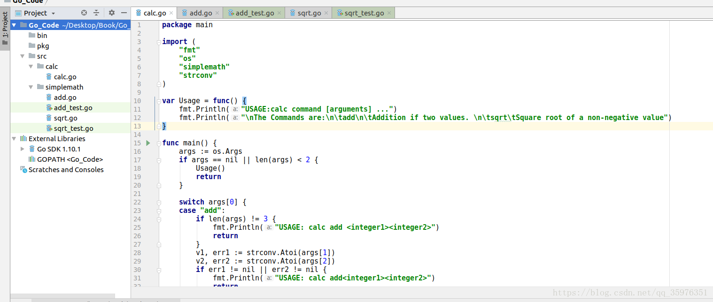Click line number 14 in gutter
The width and height of the screenshot is (713, 302).
click(137, 135)
